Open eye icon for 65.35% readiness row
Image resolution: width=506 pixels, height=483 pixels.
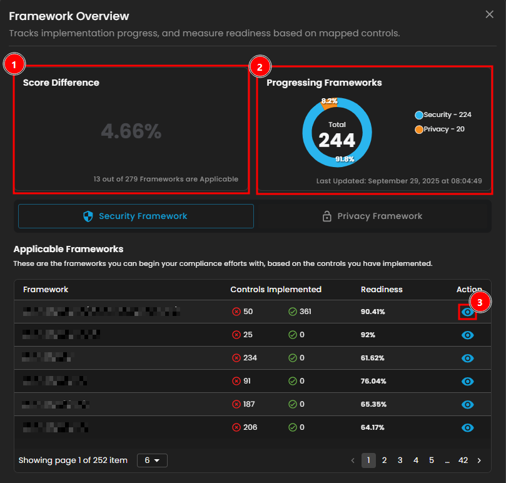pos(467,405)
